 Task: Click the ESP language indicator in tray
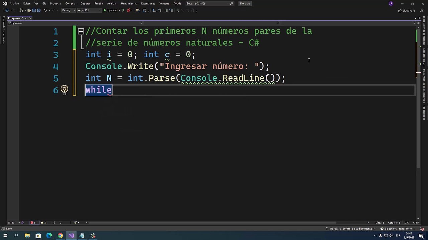point(398,236)
